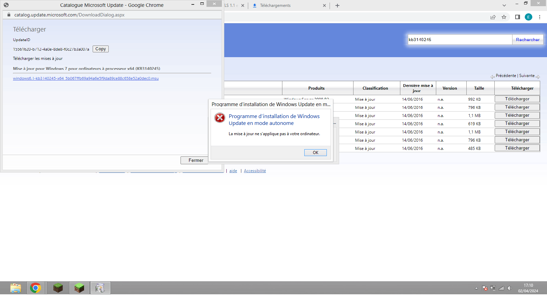Click the power icon in the tray
The height and width of the screenshot is (308, 547).
(x=493, y=288)
